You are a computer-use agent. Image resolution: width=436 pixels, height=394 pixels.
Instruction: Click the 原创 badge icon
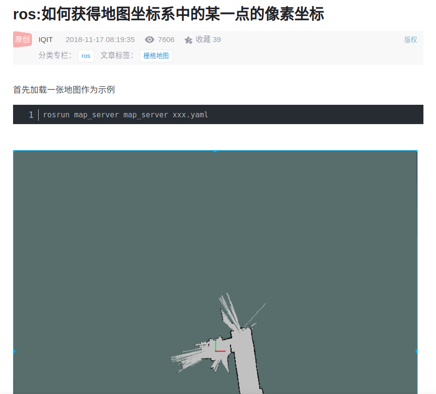(21, 40)
